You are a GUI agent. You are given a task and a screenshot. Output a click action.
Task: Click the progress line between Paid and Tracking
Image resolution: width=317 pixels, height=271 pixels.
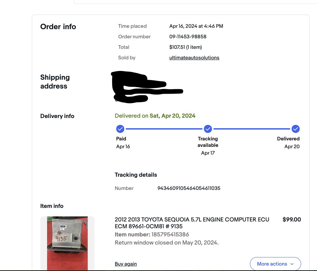(x=164, y=129)
